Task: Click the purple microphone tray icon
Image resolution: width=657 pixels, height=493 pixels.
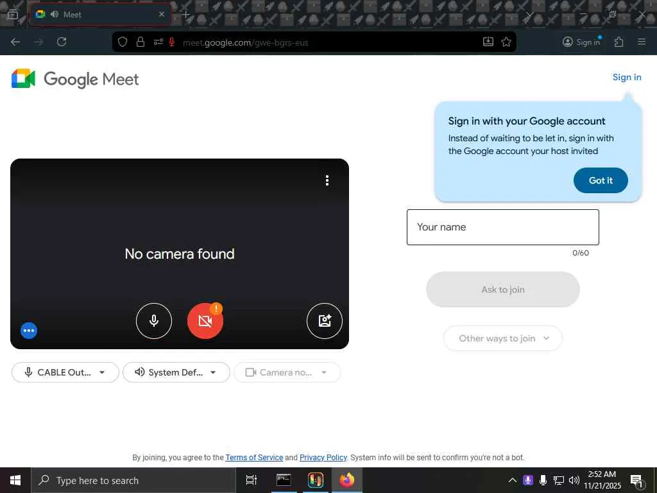Action: tap(528, 480)
